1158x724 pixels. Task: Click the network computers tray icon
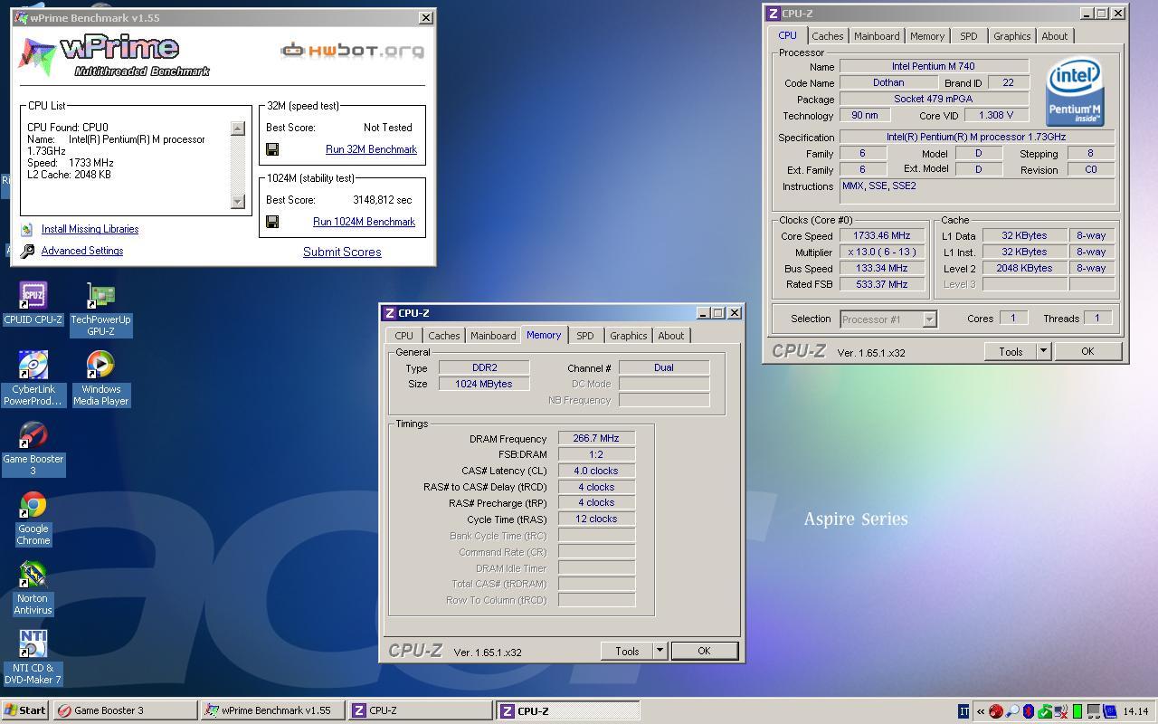click(1094, 711)
